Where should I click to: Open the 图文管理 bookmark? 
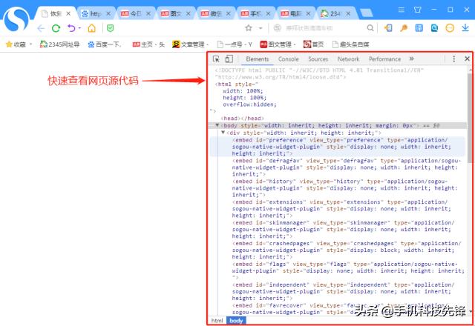tap(278, 44)
